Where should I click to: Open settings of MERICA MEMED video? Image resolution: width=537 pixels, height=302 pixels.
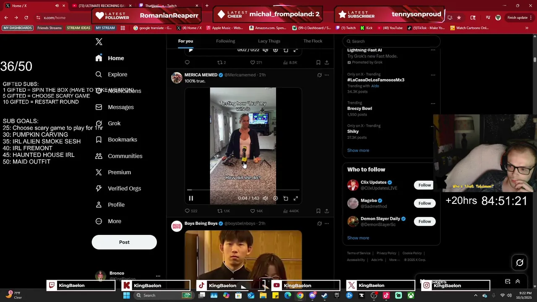tap(275, 198)
